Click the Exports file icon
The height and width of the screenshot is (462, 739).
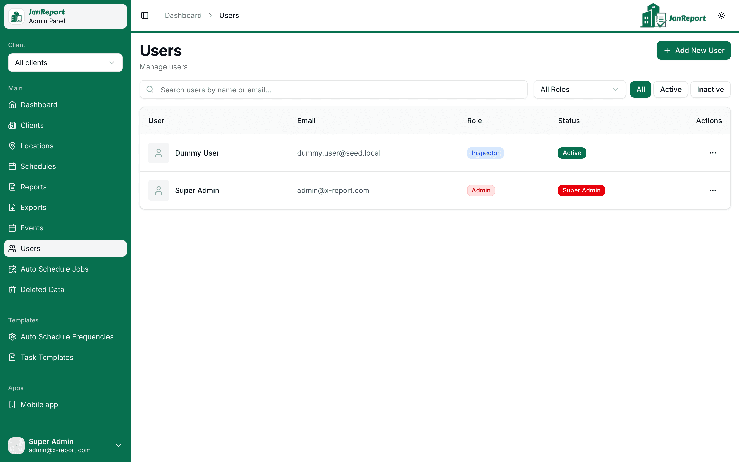coord(12,207)
